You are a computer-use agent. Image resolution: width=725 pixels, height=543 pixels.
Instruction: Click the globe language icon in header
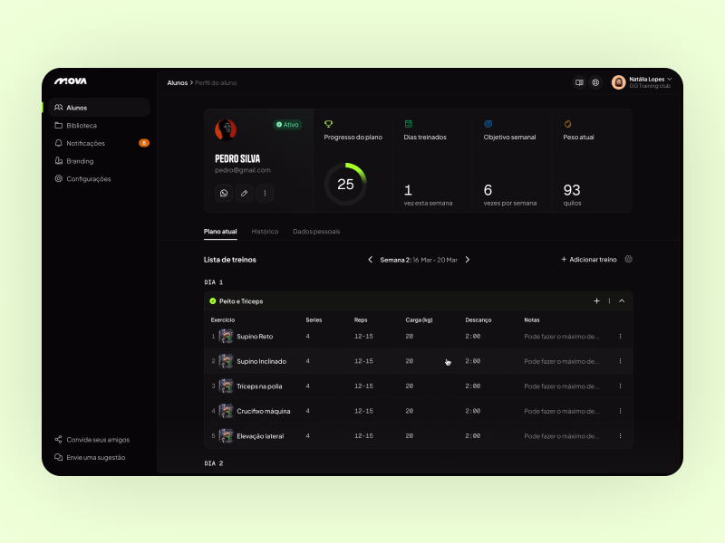[x=595, y=82]
